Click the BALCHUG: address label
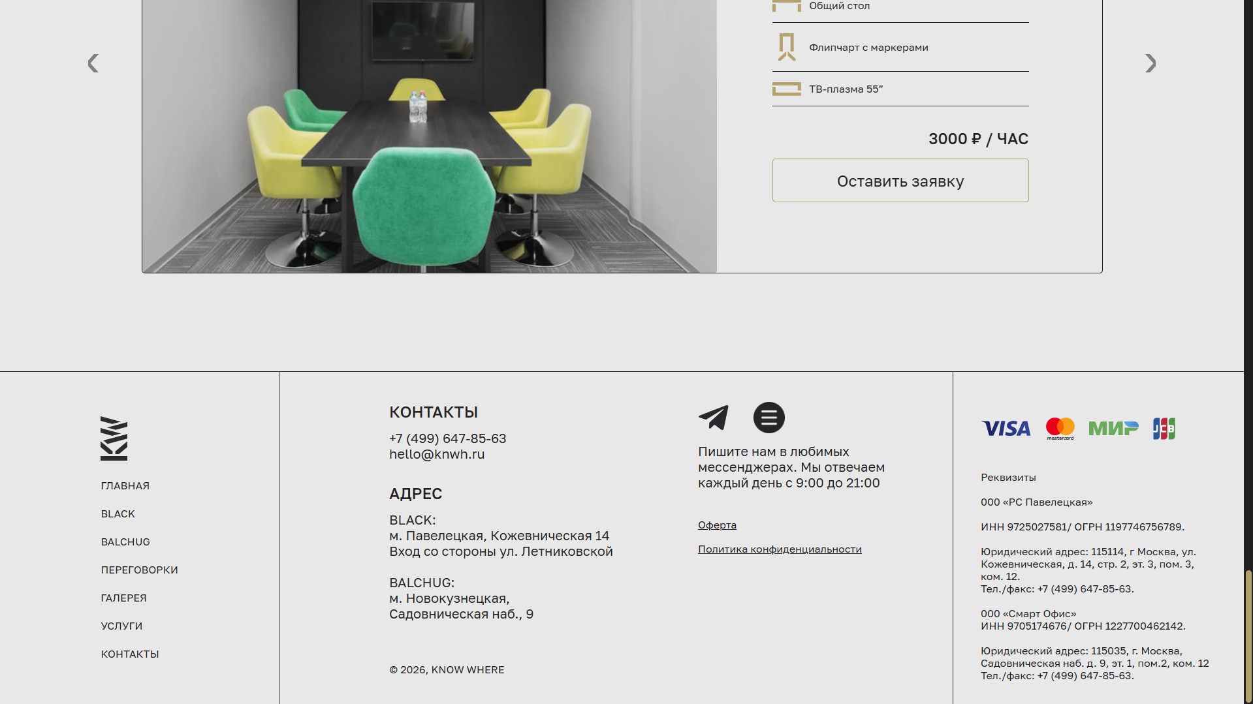This screenshot has height=704, width=1253. (422, 583)
